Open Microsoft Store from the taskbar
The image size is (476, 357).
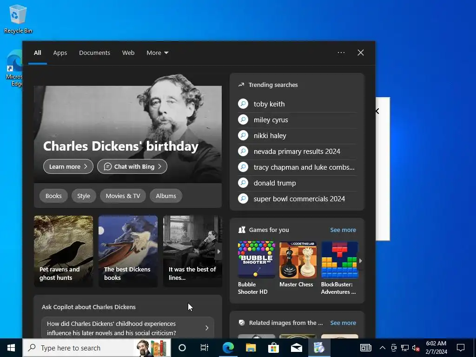pos(273,348)
